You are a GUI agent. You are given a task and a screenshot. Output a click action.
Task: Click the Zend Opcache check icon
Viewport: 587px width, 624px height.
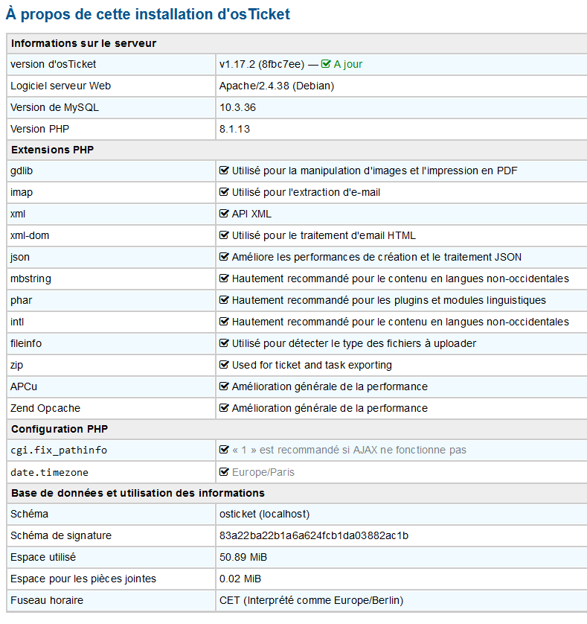pos(224,408)
